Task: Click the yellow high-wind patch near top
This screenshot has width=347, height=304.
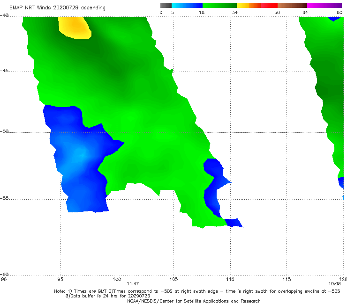Action: (75, 28)
